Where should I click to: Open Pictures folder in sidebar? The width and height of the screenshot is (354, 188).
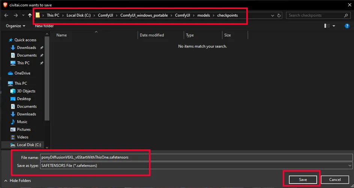[x=21, y=129]
